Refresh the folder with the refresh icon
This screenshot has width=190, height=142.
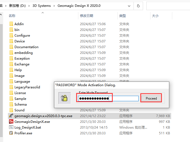tap(138, 6)
